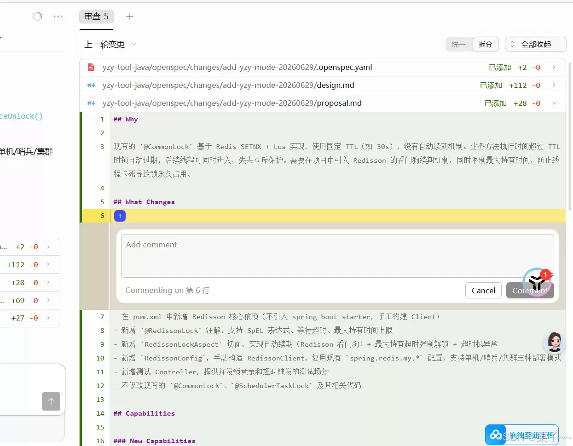The image size is (573, 446).
Task: Switch diff view to 统一 mode
Action: pos(458,44)
